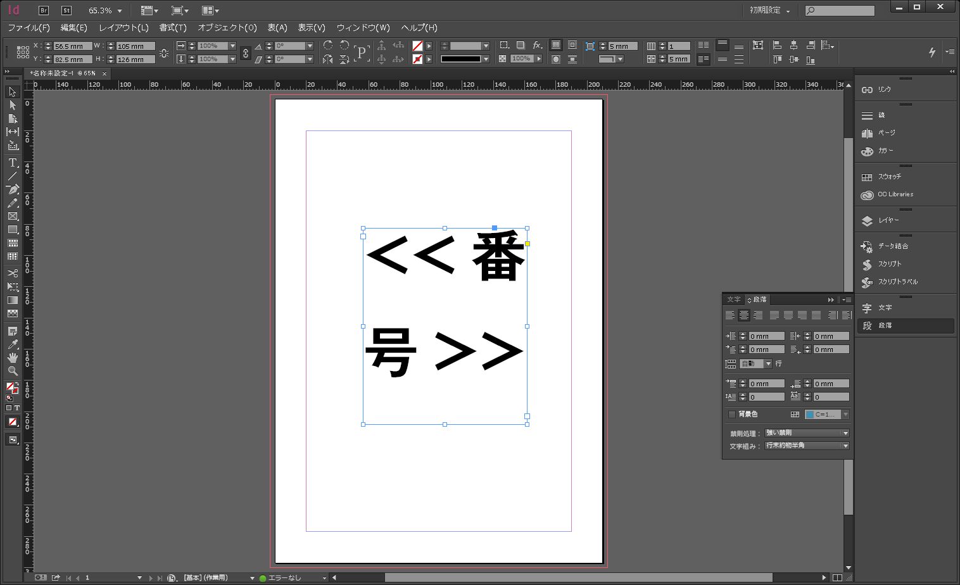Viewport: 960px width, 585px height.
Task: Click the effects fx icon
Action: [x=537, y=45]
